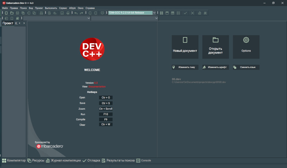Click the Options gear tile
This screenshot has width=287, height=168.
click(246, 47)
